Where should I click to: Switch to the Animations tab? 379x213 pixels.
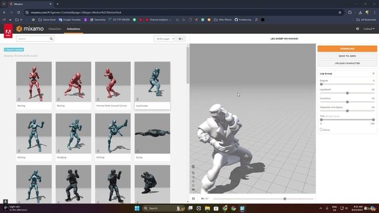click(x=73, y=29)
